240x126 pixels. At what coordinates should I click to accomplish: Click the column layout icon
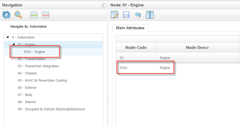tap(150, 15)
